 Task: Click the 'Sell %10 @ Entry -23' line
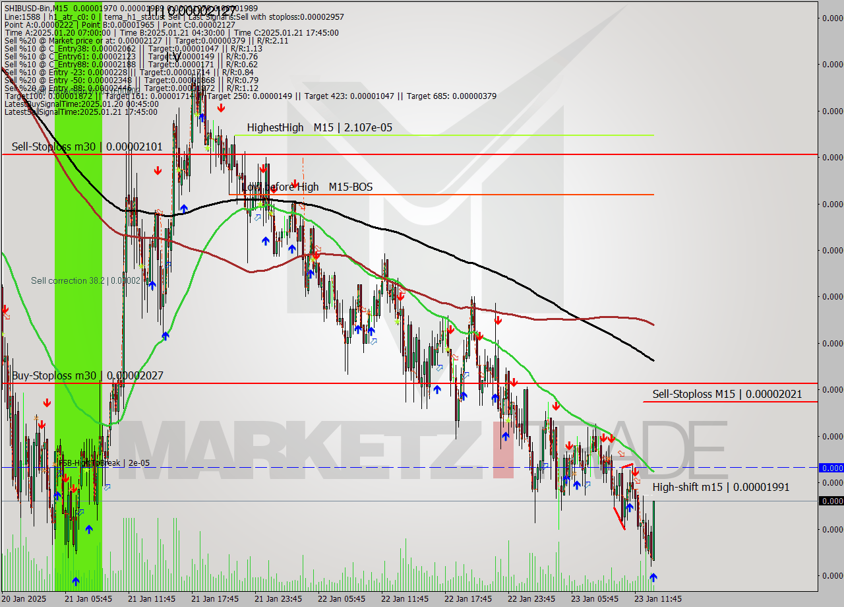point(129,72)
